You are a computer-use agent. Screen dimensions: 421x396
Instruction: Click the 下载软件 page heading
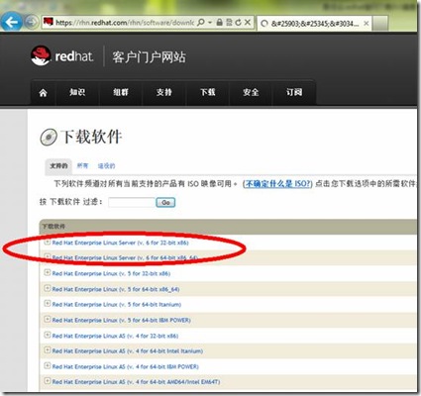coord(91,137)
